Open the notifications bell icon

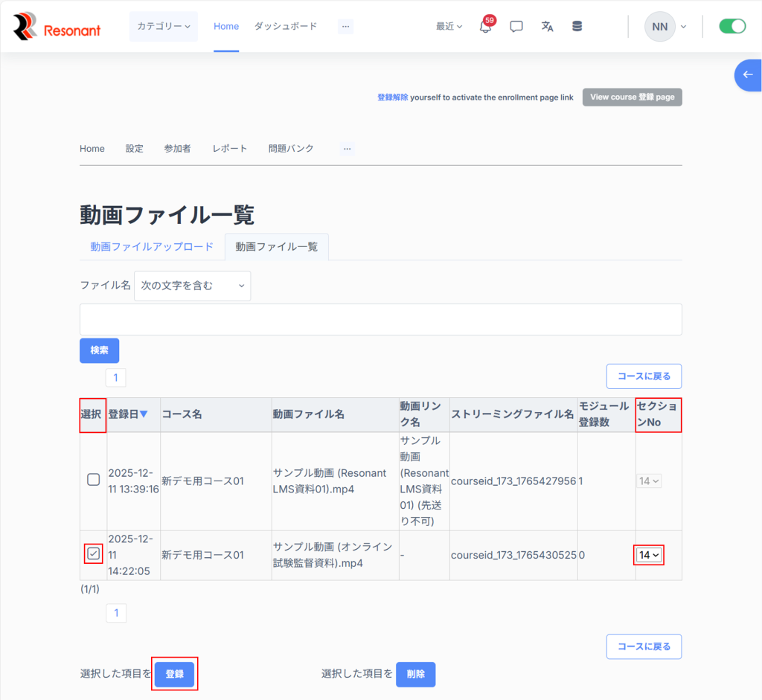[485, 27]
